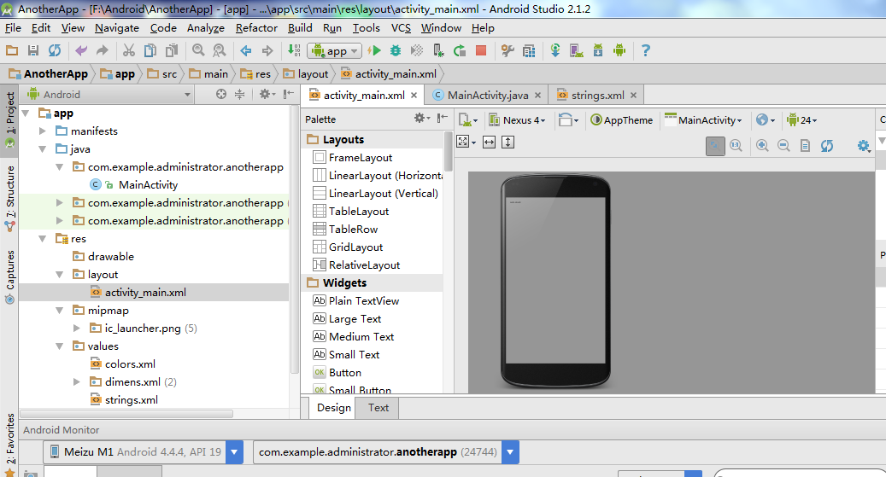Open the Android project view dropdown
This screenshot has height=477, width=886.
tap(109, 94)
